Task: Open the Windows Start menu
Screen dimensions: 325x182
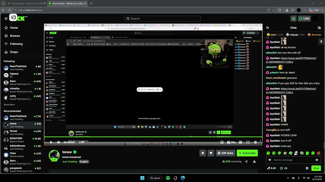Action: pos(142,178)
